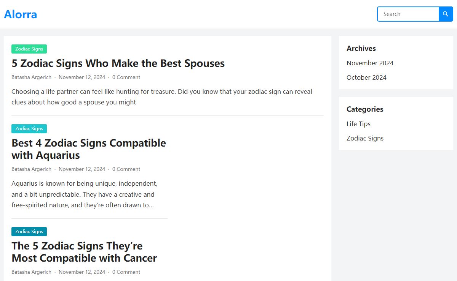The height and width of the screenshot is (281, 457).
Task: Open the dark teal Zodiac Signs tag above Cancer post
Action: (x=29, y=232)
